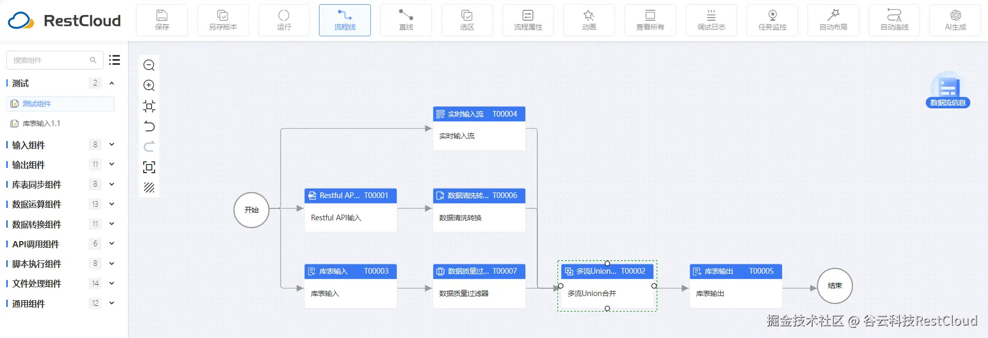Expand the 脚本执行组件 group
The image size is (988, 338).
click(x=112, y=263)
